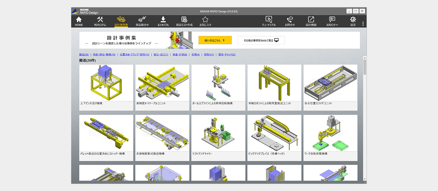Select the リフトアンドキャリー design thumbnail

(218, 135)
